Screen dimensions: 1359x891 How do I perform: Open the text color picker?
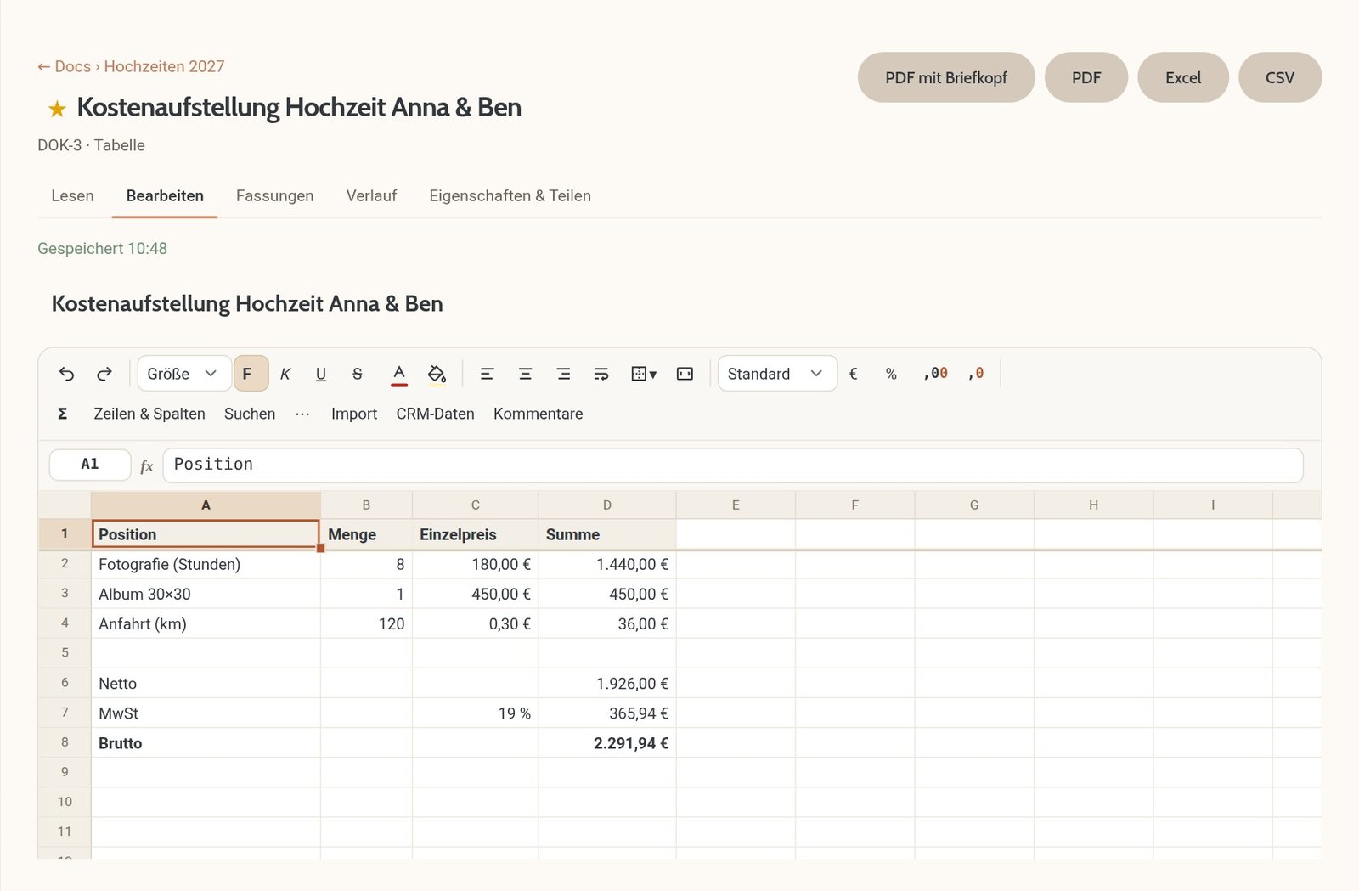tap(399, 374)
